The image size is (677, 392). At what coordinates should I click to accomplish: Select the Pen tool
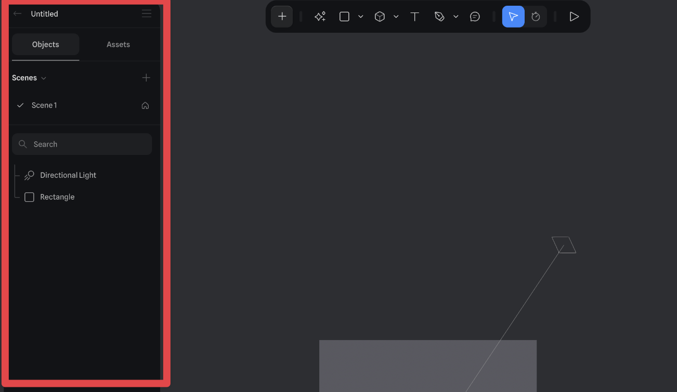click(x=439, y=17)
